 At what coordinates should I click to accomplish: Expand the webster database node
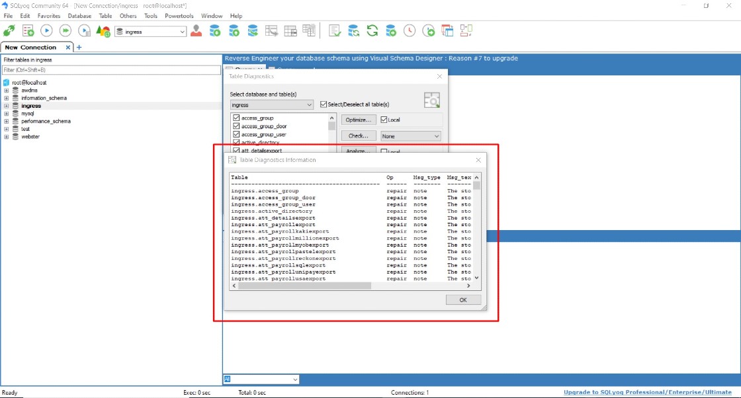click(x=7, y=137)
